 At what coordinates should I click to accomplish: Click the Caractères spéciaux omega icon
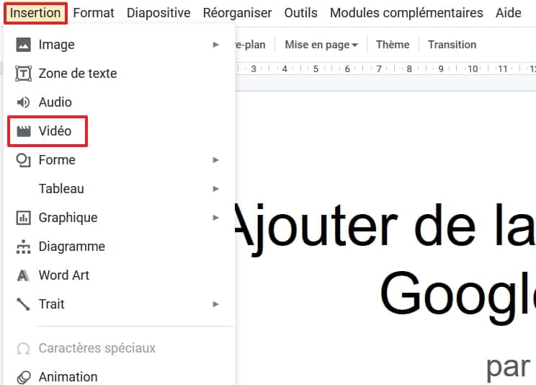23,348
